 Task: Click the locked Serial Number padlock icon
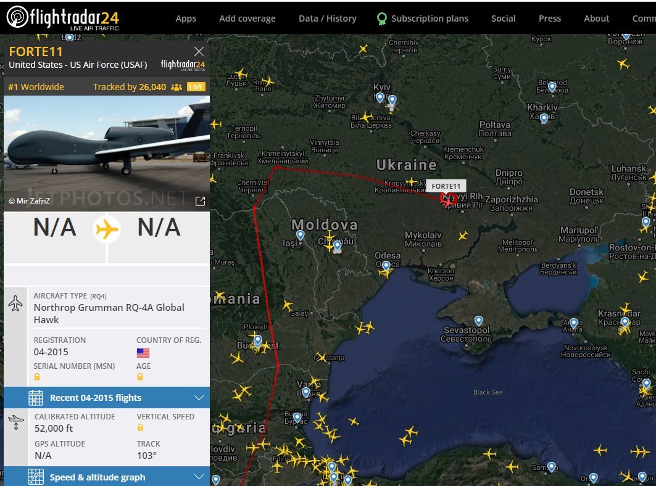pyautogui.click(x=37, y=377)
